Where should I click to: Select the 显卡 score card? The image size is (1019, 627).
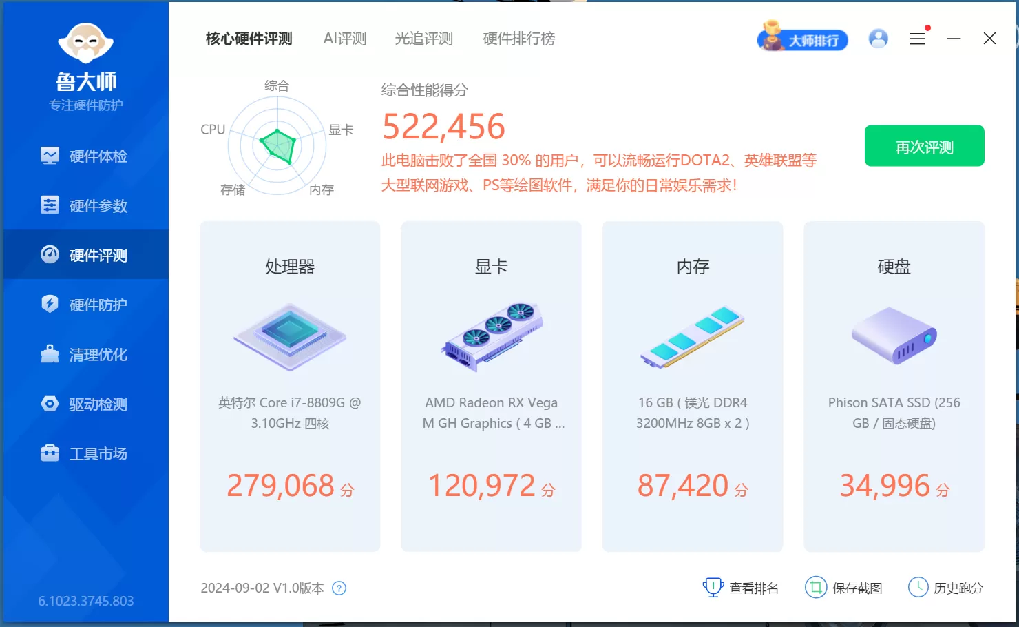pos(492,387)
